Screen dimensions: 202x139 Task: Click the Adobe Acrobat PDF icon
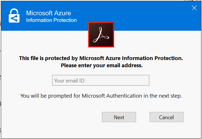[x=101, y=35]
